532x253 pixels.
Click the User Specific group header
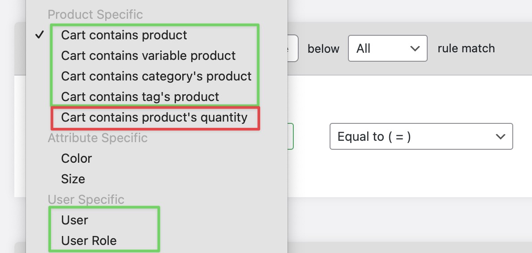tap(86, 199)
